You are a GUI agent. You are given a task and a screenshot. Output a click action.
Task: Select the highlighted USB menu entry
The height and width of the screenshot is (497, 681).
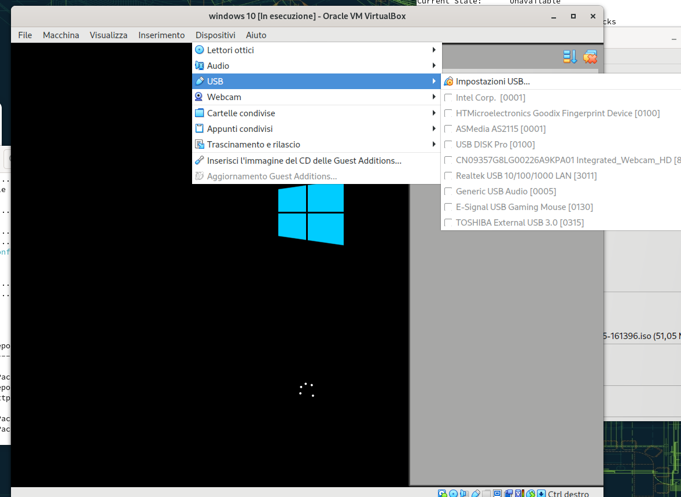point(316,81)
